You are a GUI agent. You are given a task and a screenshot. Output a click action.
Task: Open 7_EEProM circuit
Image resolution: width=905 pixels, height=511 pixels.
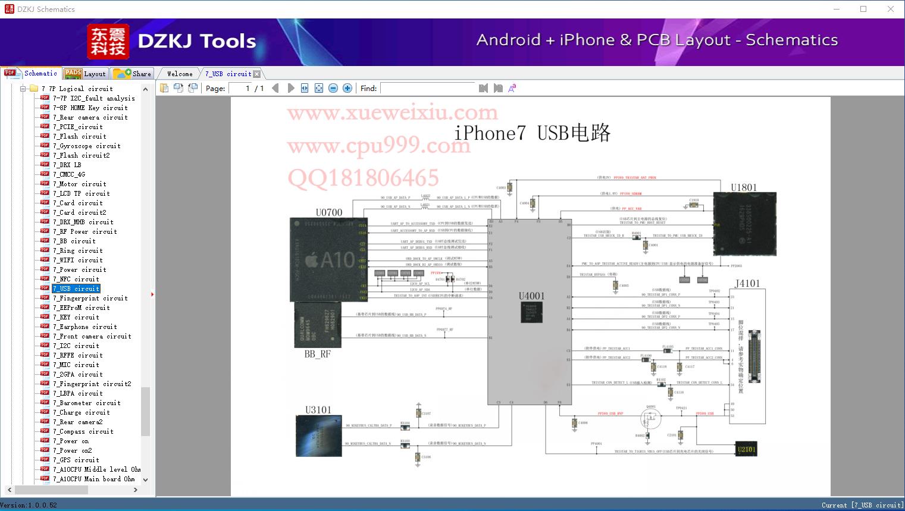(x=82, y=308)
